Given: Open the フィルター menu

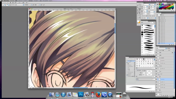Looking at the screenshot, I should click(36, 1).
